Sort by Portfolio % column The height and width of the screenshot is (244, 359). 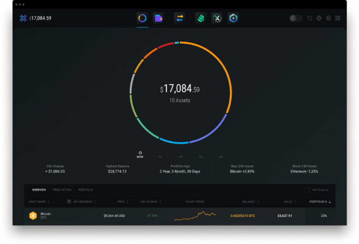320,202
